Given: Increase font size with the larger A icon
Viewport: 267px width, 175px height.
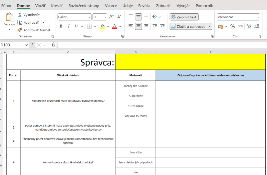Looking at the screenshot, I should tap(111, 17).
